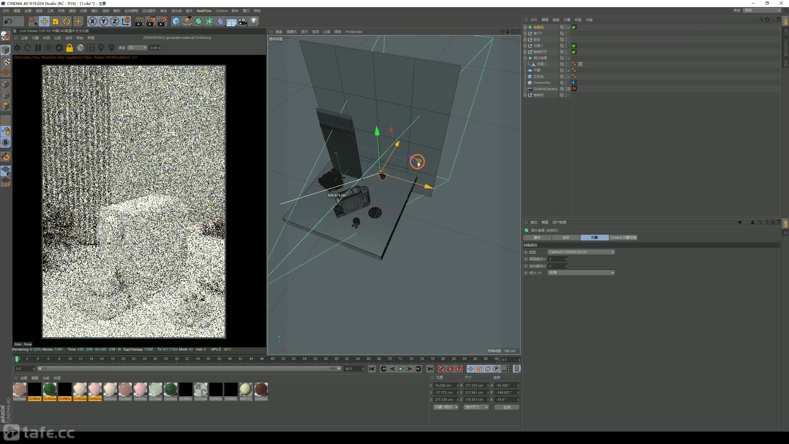Pause the Live Viewer render

pyautogui.click(x=38, y=48)
